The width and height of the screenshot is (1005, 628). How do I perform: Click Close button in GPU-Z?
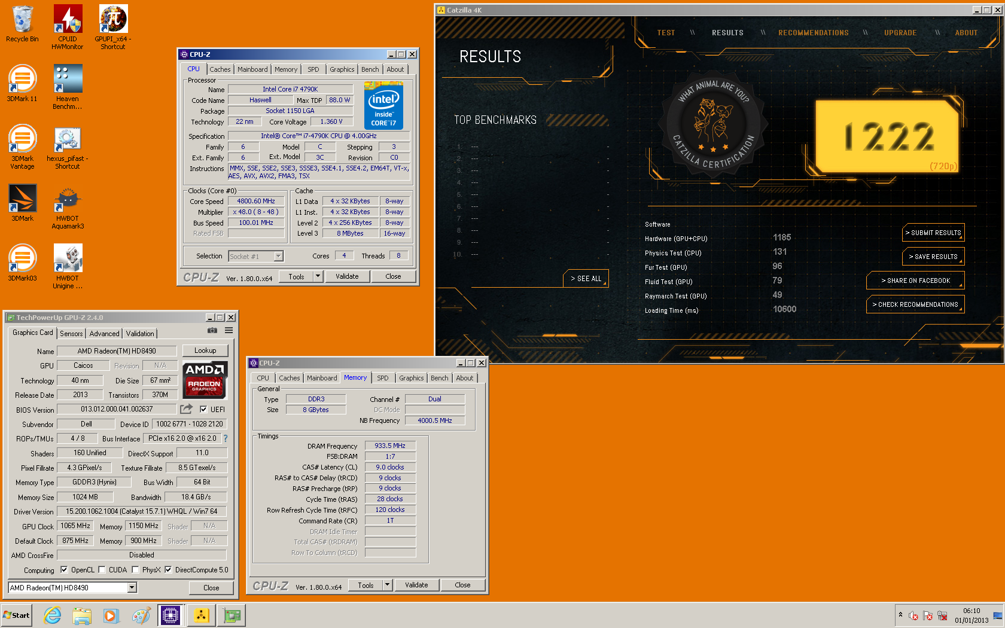211,588
